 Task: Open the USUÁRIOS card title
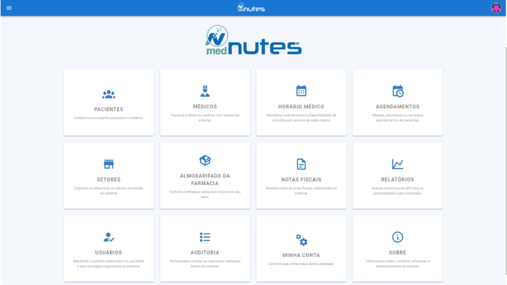point(109,253)
